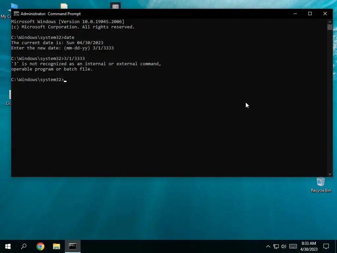This screenshot has height=253, width=337.
Task: Open File Explorer from taskbar
Action: [57, 246]
